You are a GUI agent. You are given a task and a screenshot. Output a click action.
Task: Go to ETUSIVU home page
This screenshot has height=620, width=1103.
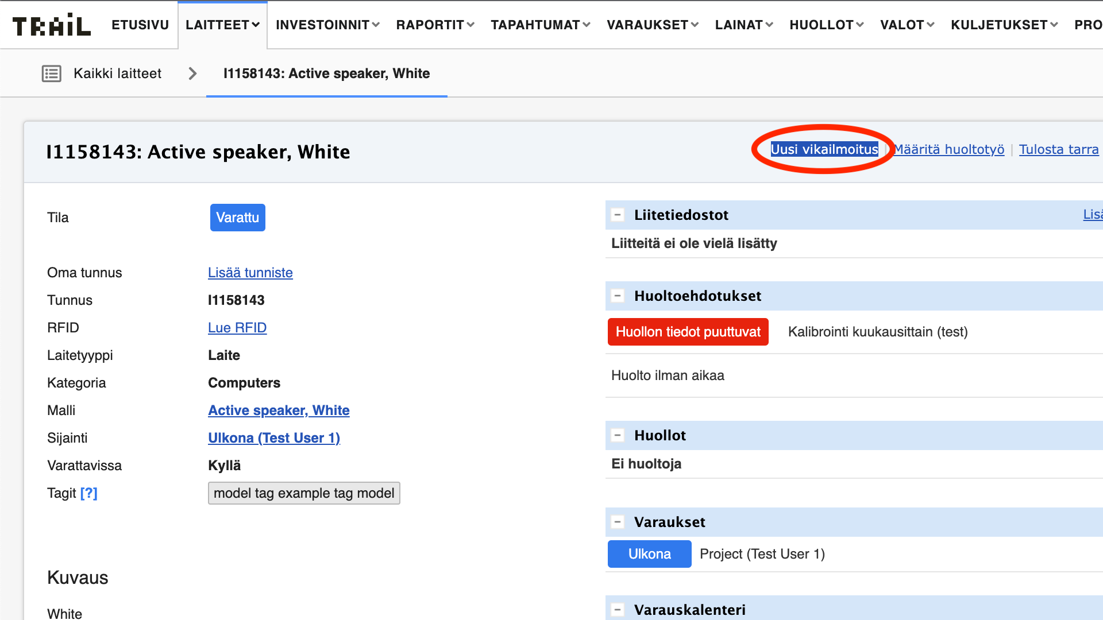point(140,25)
